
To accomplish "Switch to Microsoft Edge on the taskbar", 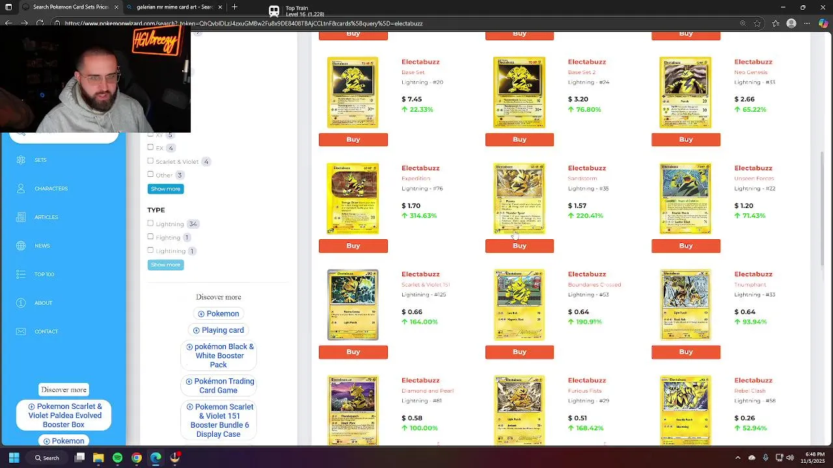I will coord(156,458).
